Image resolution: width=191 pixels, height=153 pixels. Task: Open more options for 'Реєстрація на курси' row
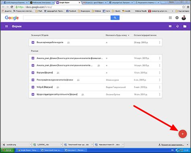point(160,80)
